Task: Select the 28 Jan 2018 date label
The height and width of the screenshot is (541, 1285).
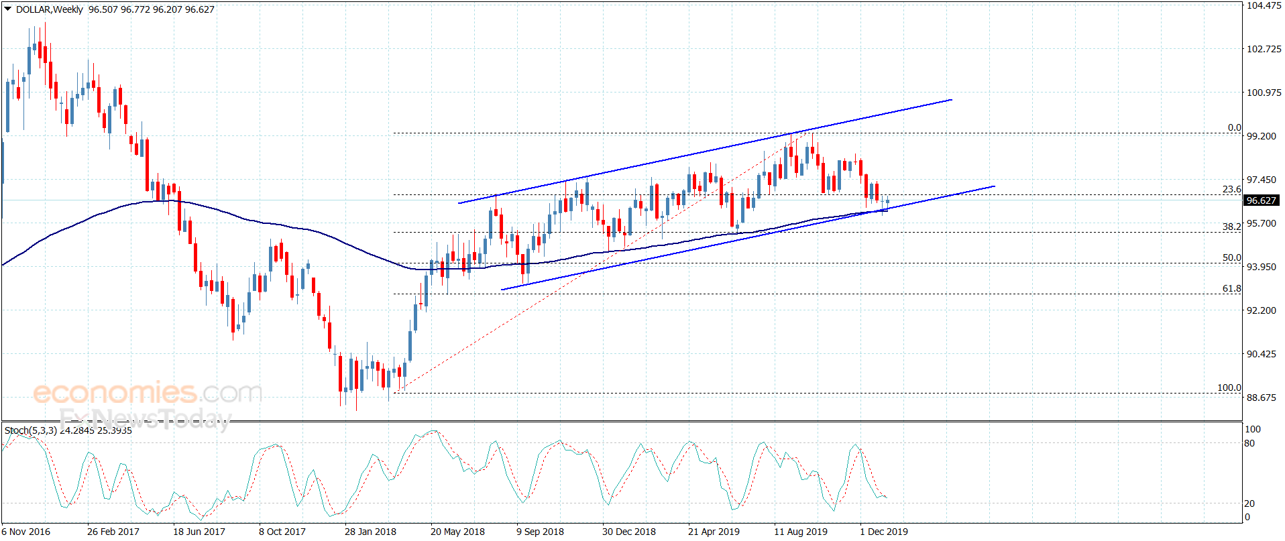Action: 370,532
